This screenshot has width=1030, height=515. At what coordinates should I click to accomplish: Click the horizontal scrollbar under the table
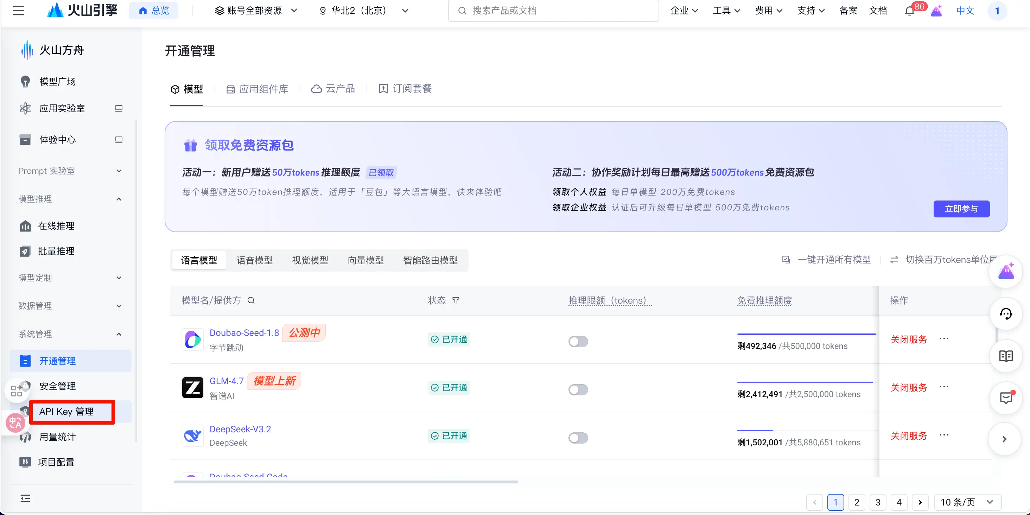pos(346,482)
